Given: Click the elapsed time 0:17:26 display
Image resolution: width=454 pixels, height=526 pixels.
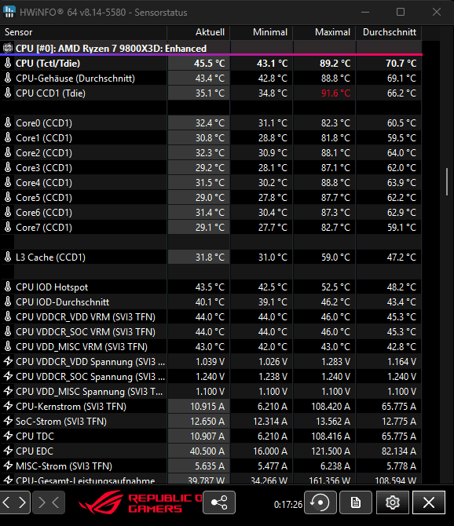Looking at the screenshot, I should click(288, 504).
